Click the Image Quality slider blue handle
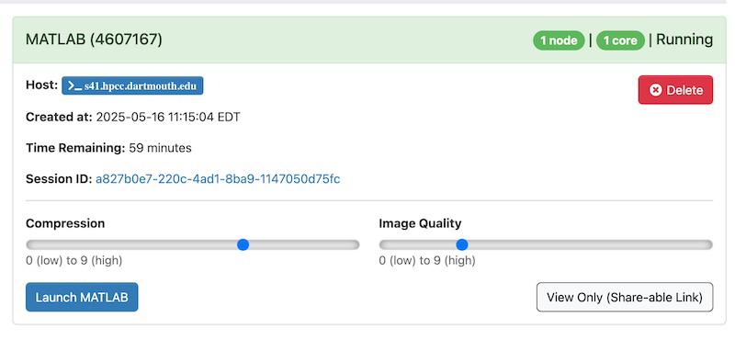This screenshot has height=340, width=735. 462,244
